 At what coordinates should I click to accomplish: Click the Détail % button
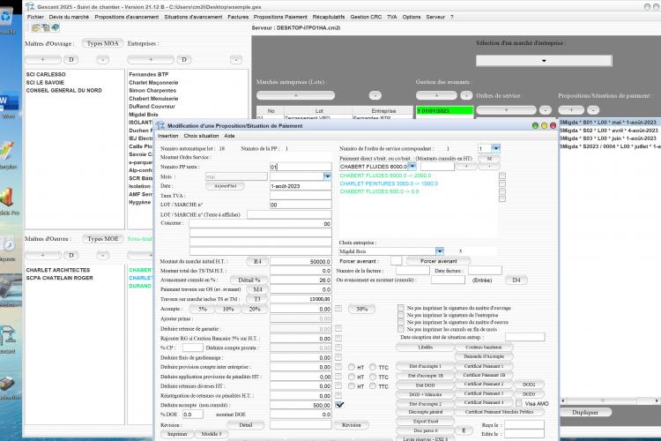[x=249, y=280]
